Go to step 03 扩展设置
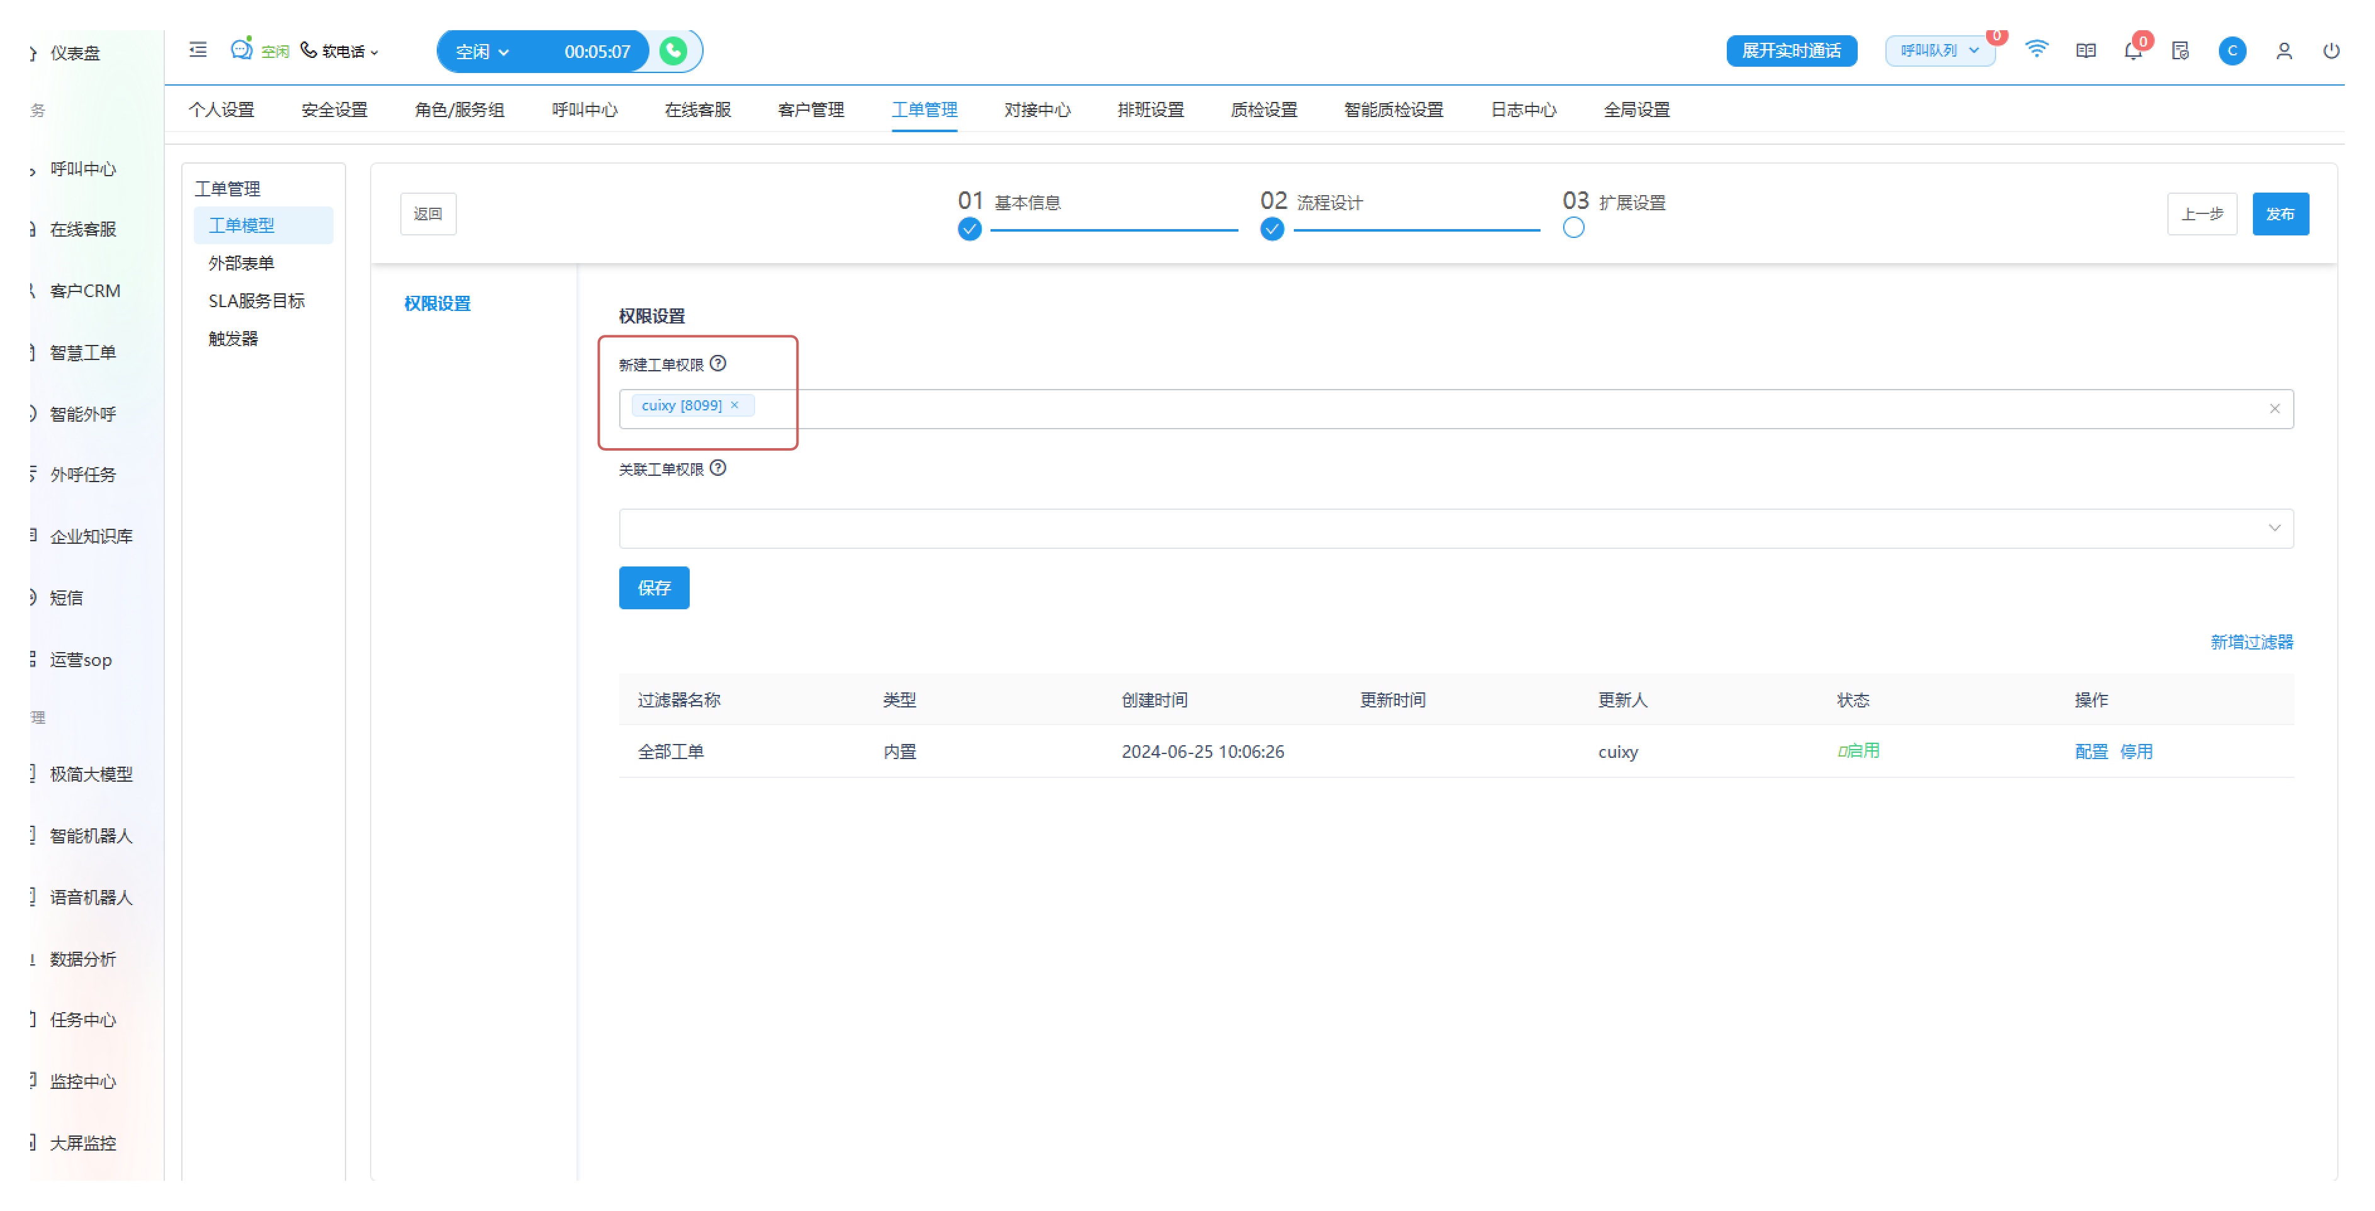The width and height of the screenshot is (2375, 1211). tap(1614, 202)
